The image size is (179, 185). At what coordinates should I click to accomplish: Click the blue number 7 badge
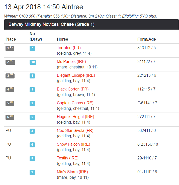(32, 48)
